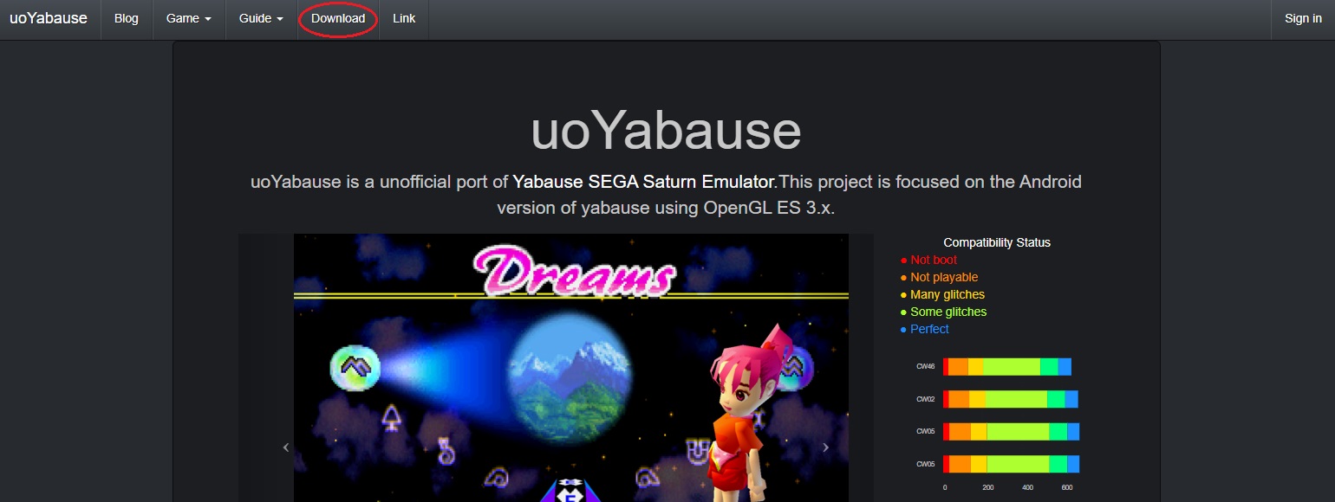Viewport: 1335px width, 502px height.
Task: Click the light-green segment of top chart bar
Action: point(1012,366)
